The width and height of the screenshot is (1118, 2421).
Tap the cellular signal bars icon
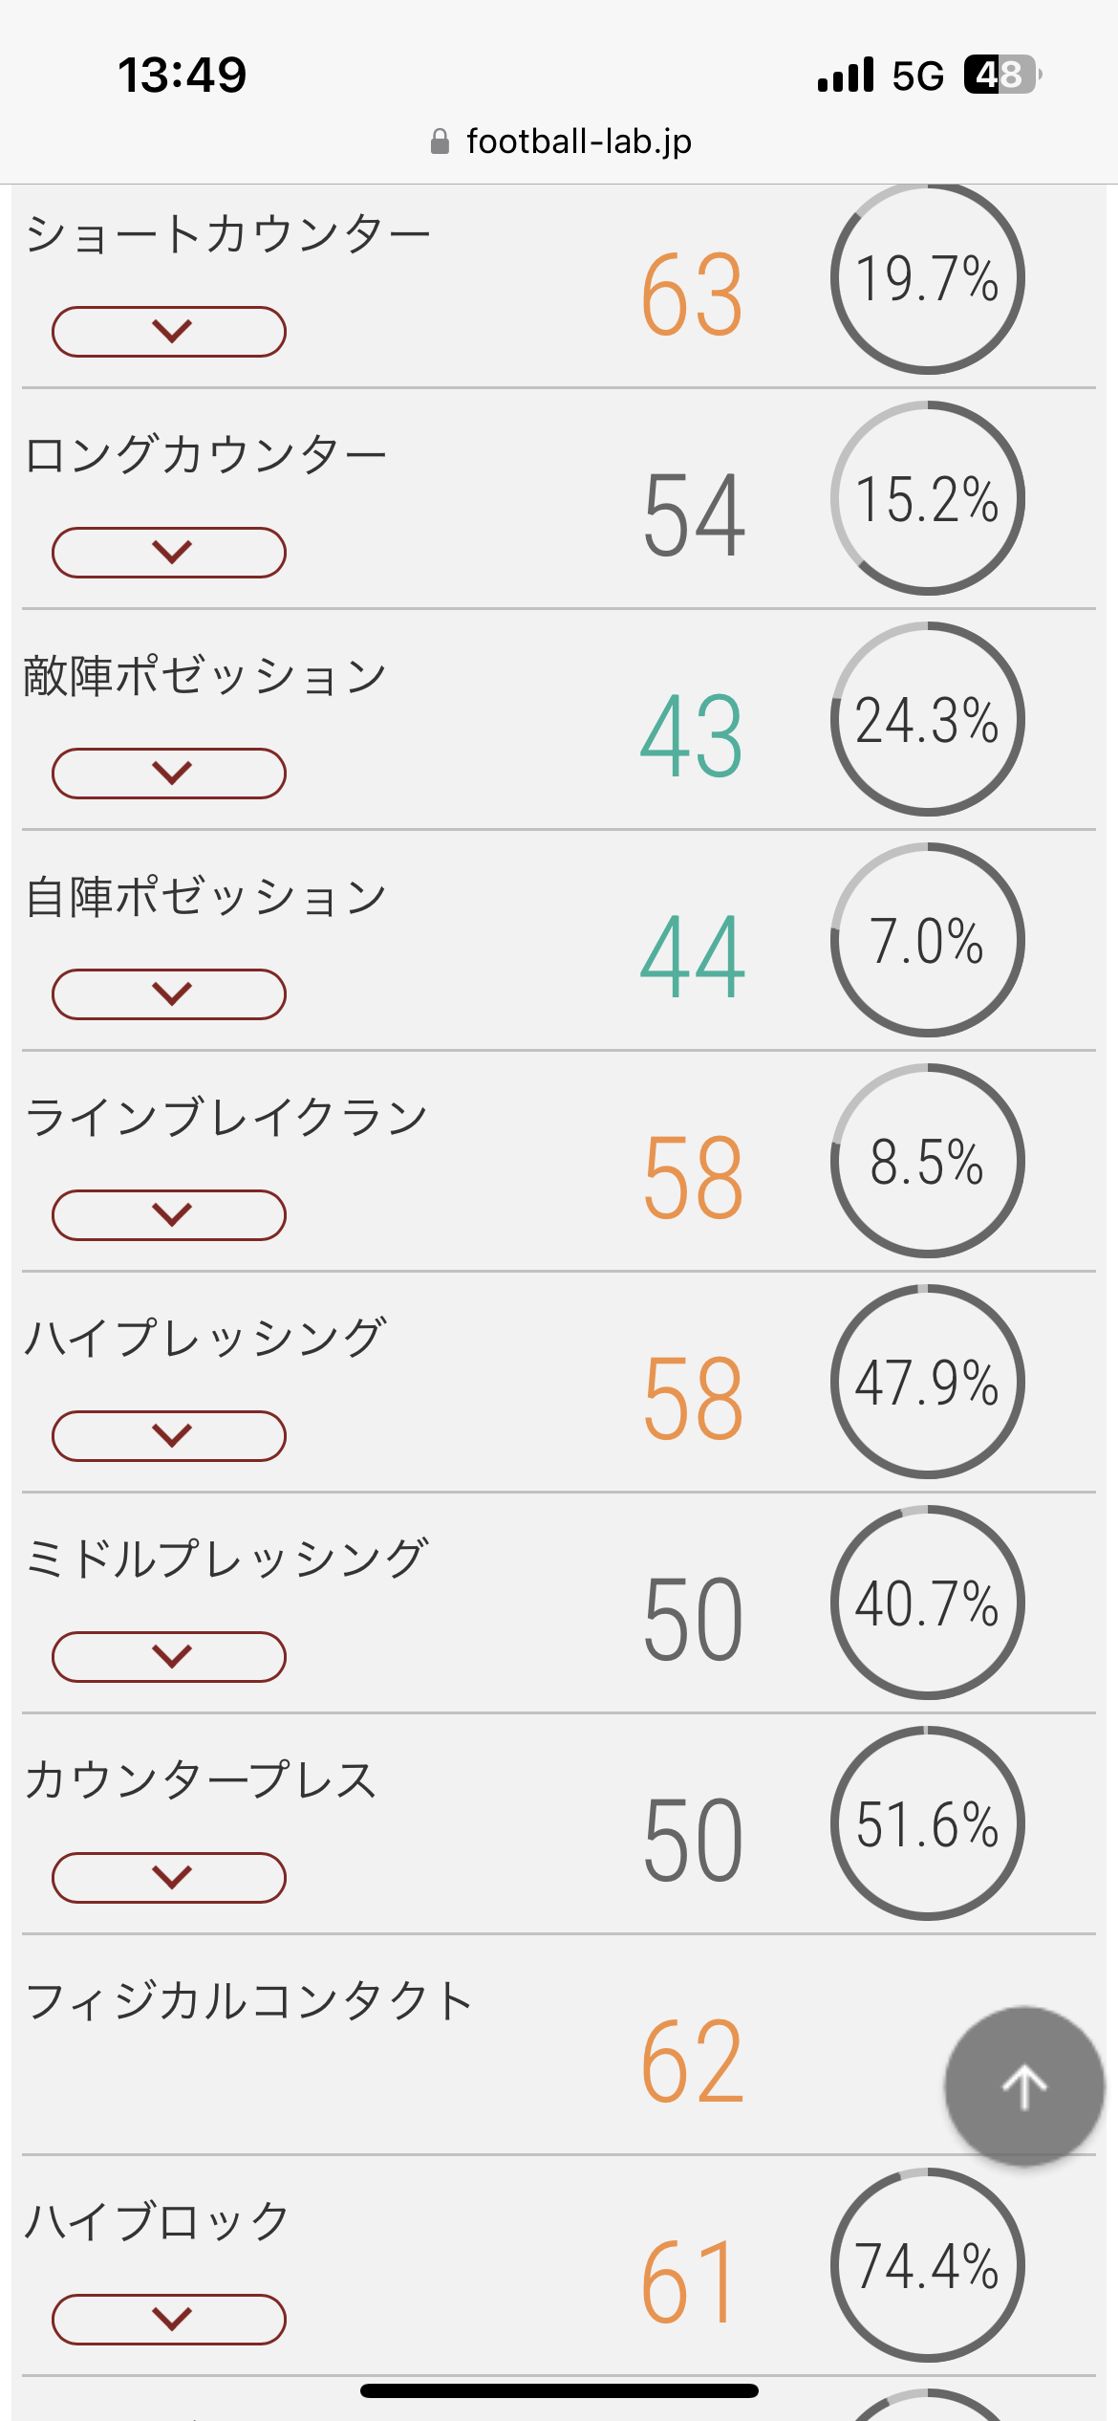click(x=846, y=75)
